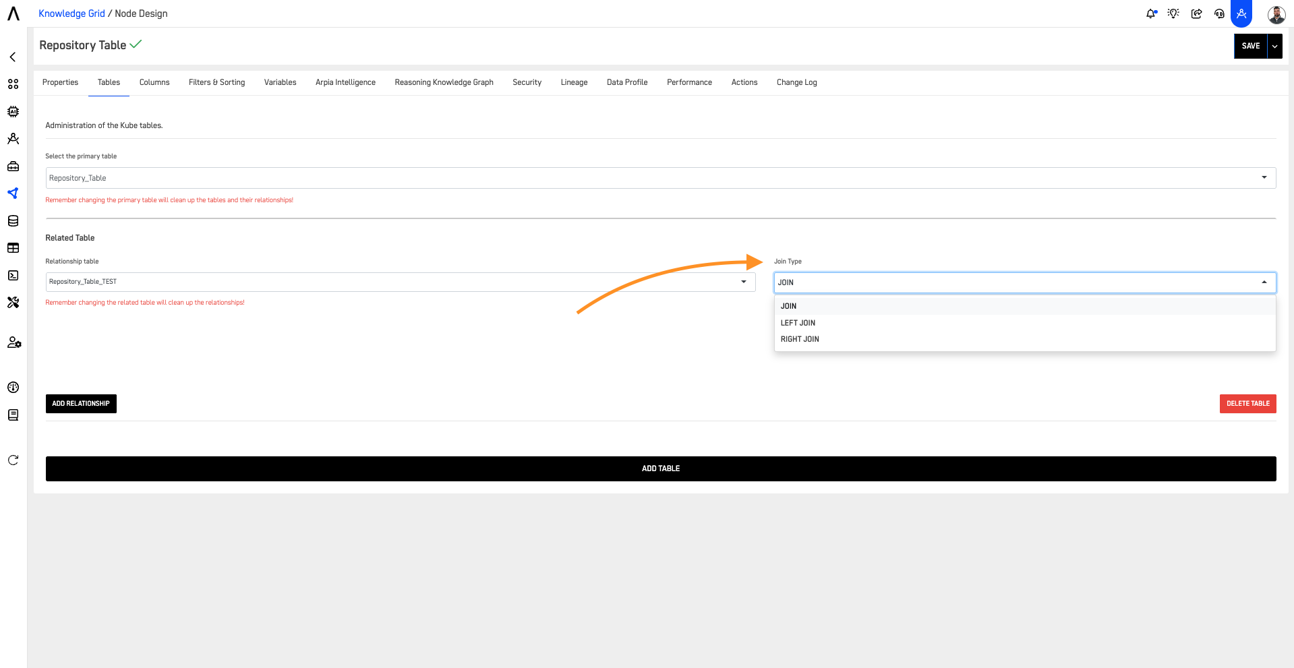Open the toolbox briefcase icon in the sidebar
The width and height of the screenshot is (1294, 668).
click(x=13, y=166)
